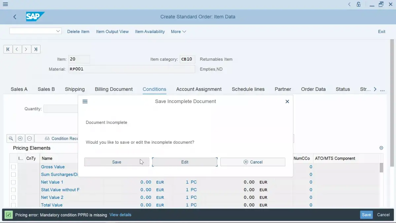The height and width of the screenshot is (223, 396).
Task: Open the Order Data tab
Action: [313, 89]
